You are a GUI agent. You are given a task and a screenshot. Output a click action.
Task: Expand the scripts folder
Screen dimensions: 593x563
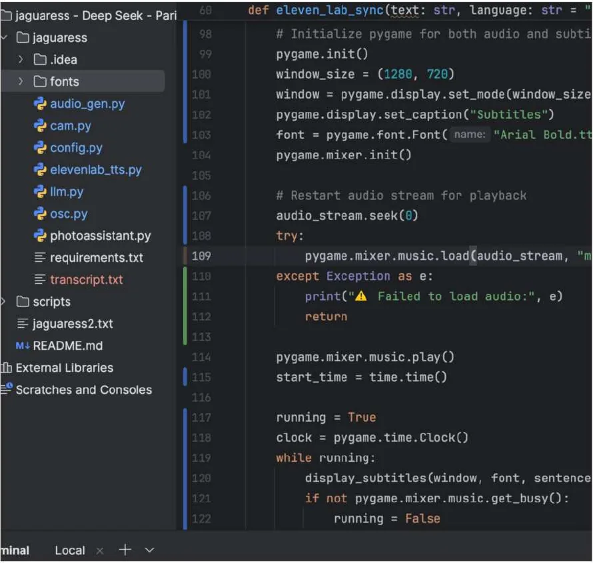[x=3, y=301]
